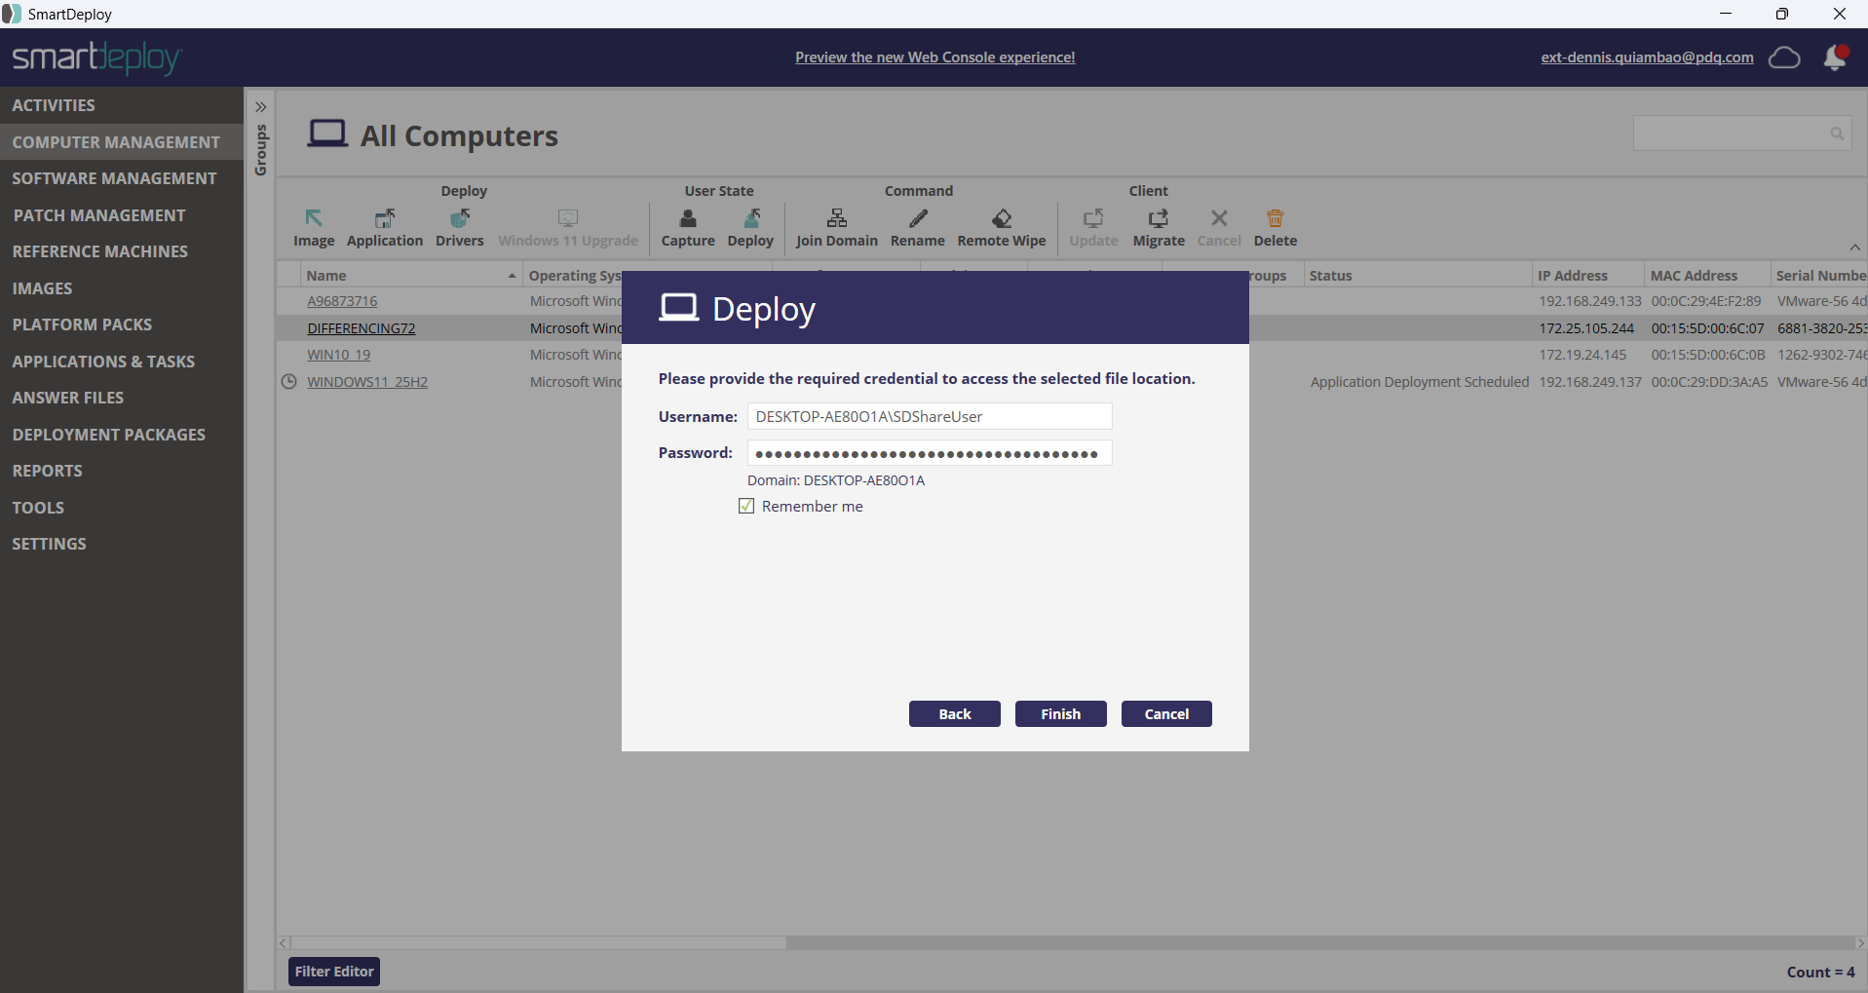Open the Web Console preview link
Viewport: 1868px width, 993px height.
pos(934,57)
